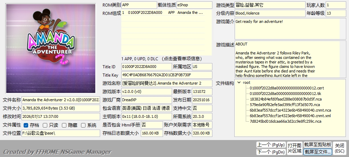Tick the 系统 system attribute checkbox
The height and width of the screenshot is (157, 349).
pyautogui.click(x=83, y=125)
